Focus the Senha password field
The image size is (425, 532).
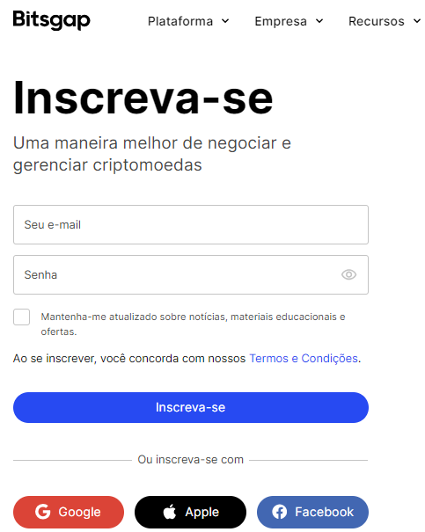pyautogui.click(x=191, y=275)
